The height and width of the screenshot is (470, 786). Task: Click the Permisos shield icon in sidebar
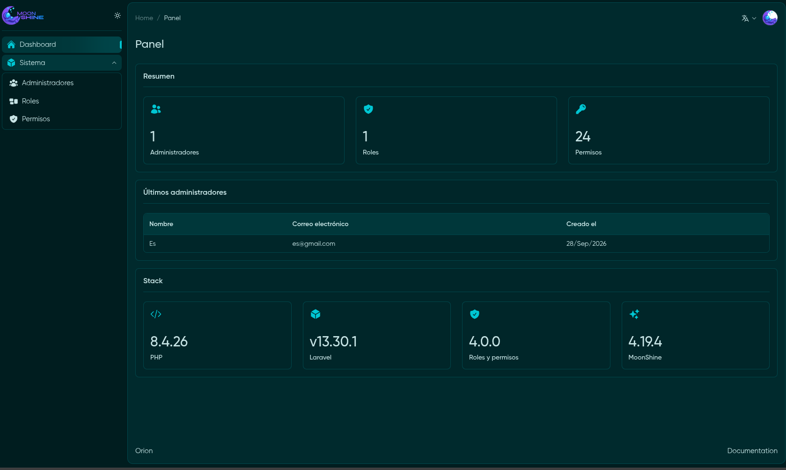pyautogui.click(x=14, y=119)
